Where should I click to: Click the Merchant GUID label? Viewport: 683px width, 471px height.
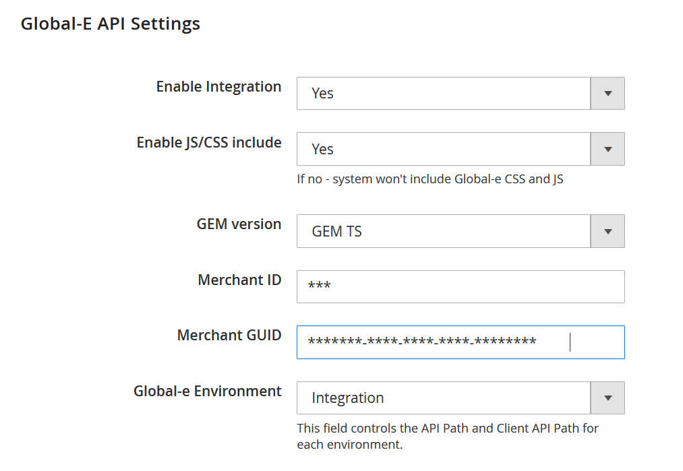pyautogui.click(x=229, y=335)
